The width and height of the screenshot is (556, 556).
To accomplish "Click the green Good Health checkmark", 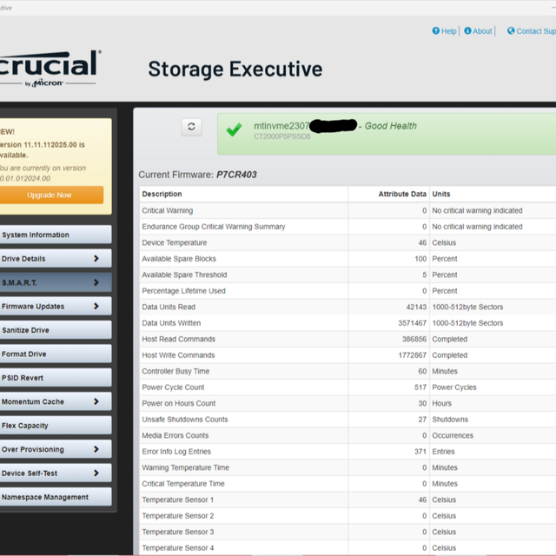I will coord(234,129).
